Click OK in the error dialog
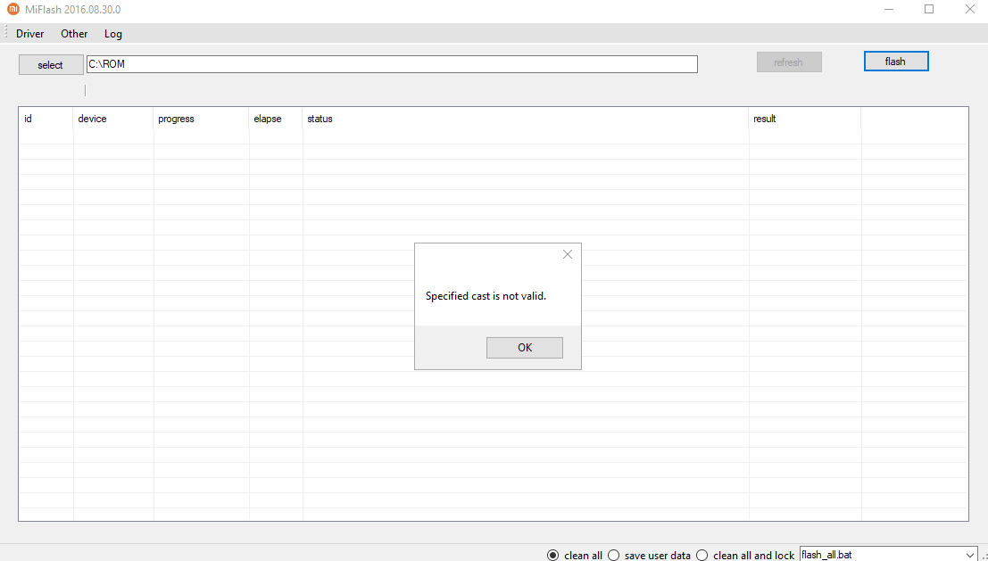 coord(524,348)
